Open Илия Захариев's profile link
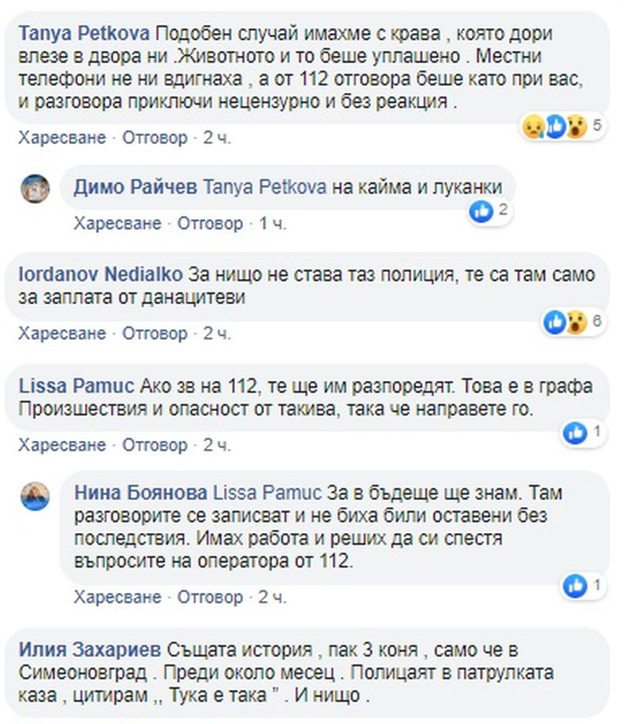 point(90,650)
